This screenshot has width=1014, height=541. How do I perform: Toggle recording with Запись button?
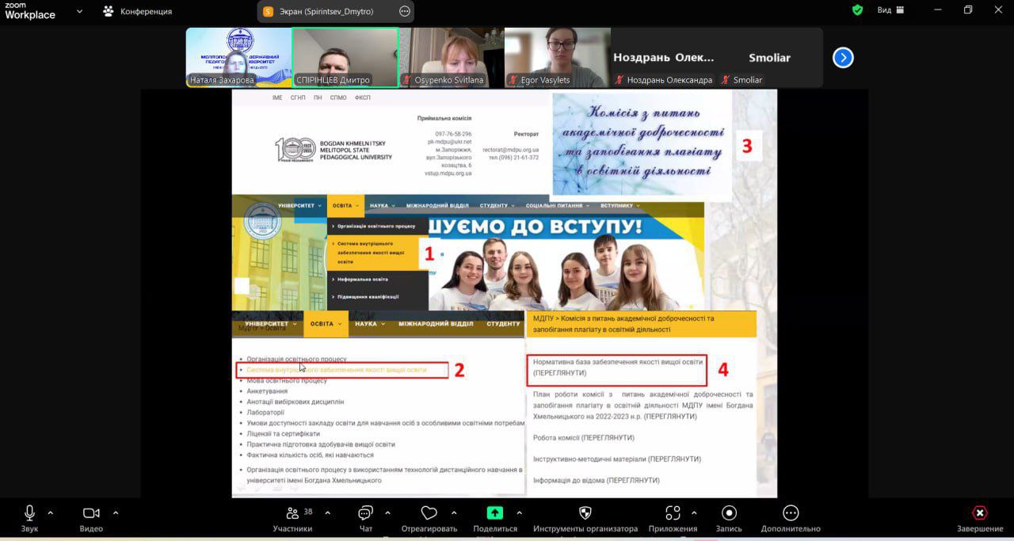[x=729, y=513]
